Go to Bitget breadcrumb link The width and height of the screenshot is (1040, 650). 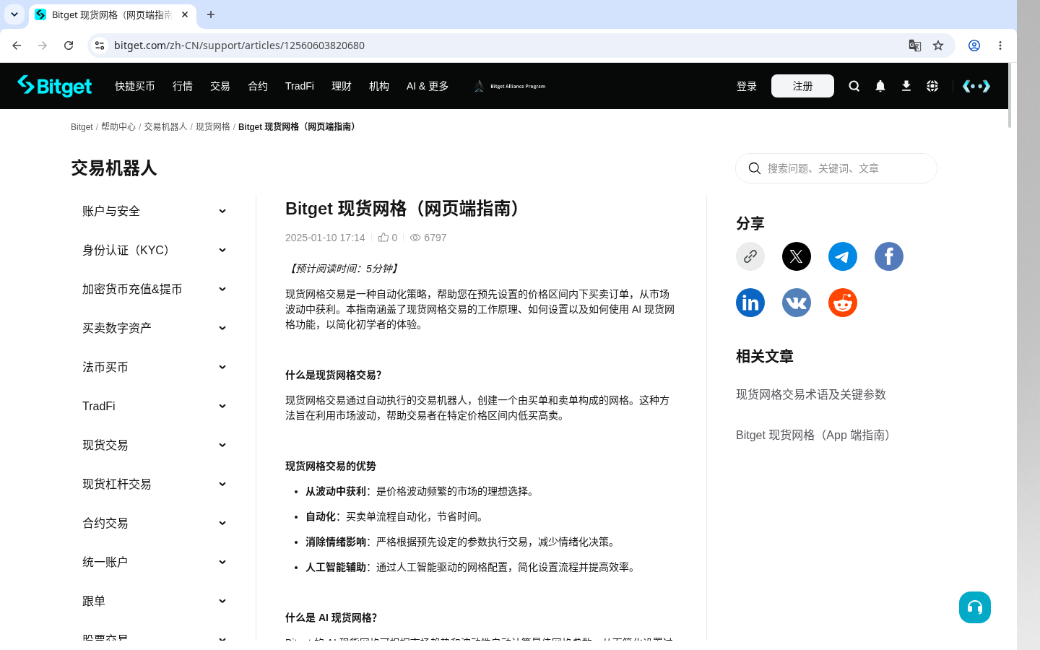click(82, 126)
